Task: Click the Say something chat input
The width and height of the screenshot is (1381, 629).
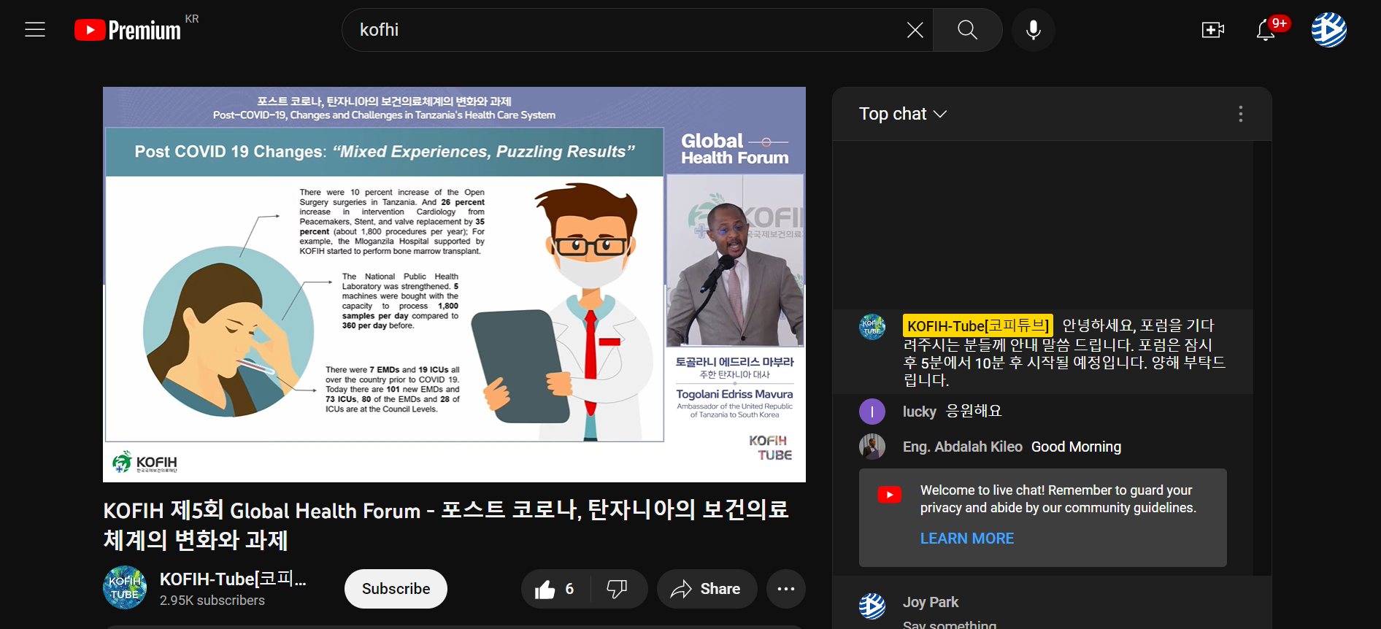Action: (x=949, y=624)
